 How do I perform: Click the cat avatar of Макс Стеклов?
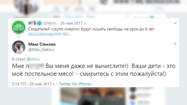pos(18,47)
